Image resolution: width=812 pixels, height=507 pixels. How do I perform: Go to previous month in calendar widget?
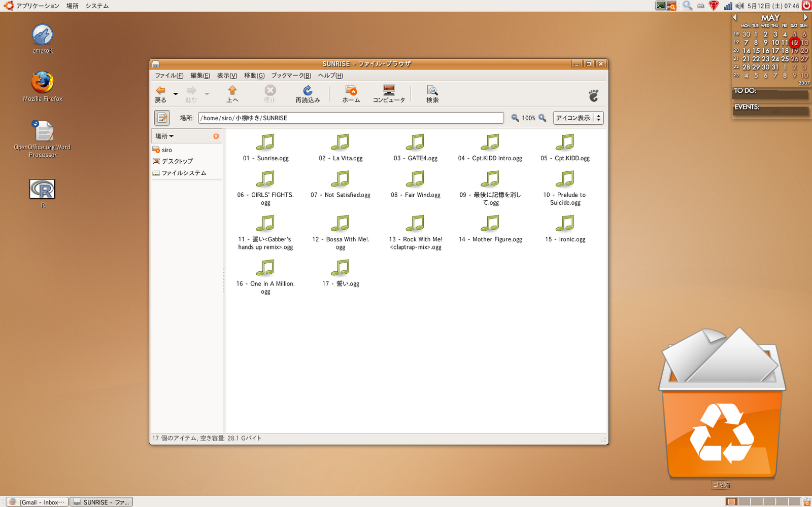coord(735,18)
